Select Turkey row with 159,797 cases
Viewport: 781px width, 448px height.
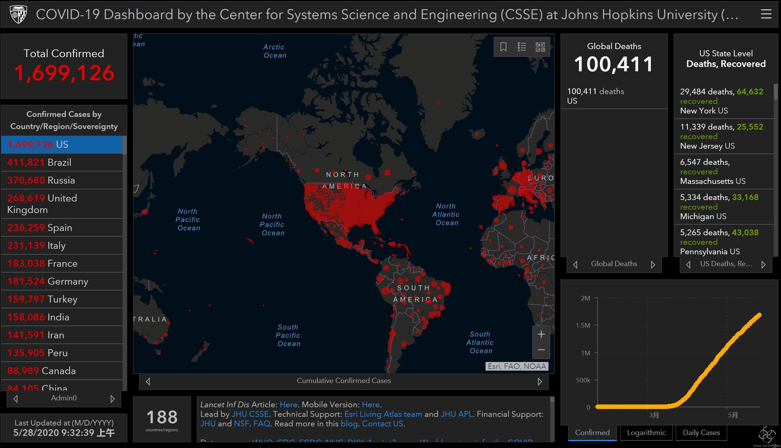click(x=62, y=299)
